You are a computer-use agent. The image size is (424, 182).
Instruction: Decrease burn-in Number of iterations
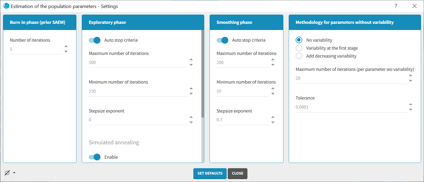coord(66,51)
